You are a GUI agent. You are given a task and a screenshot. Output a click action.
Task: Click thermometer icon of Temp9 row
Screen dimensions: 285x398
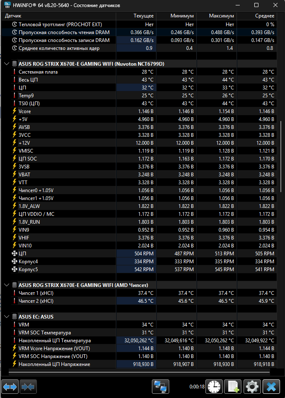pos(15,95)
